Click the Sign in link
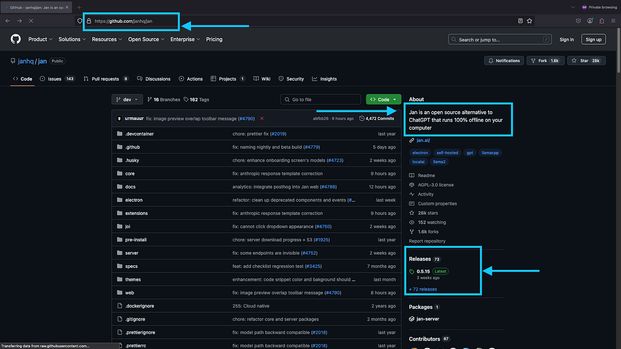The height and width of the screenshot is (349, 621). [x=566, y=39]
